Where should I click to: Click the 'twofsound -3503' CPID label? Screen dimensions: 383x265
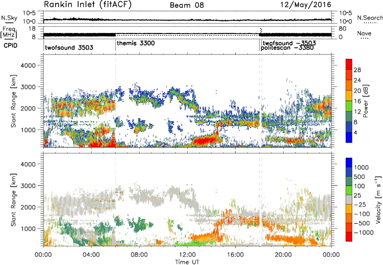point(289,44)
